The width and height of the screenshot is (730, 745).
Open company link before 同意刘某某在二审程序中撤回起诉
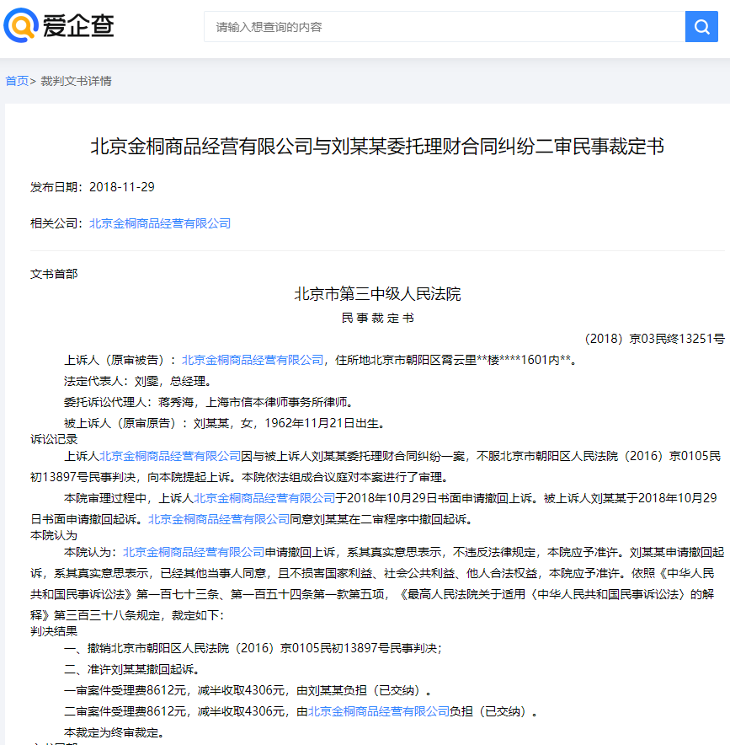[x=219, y=519]
